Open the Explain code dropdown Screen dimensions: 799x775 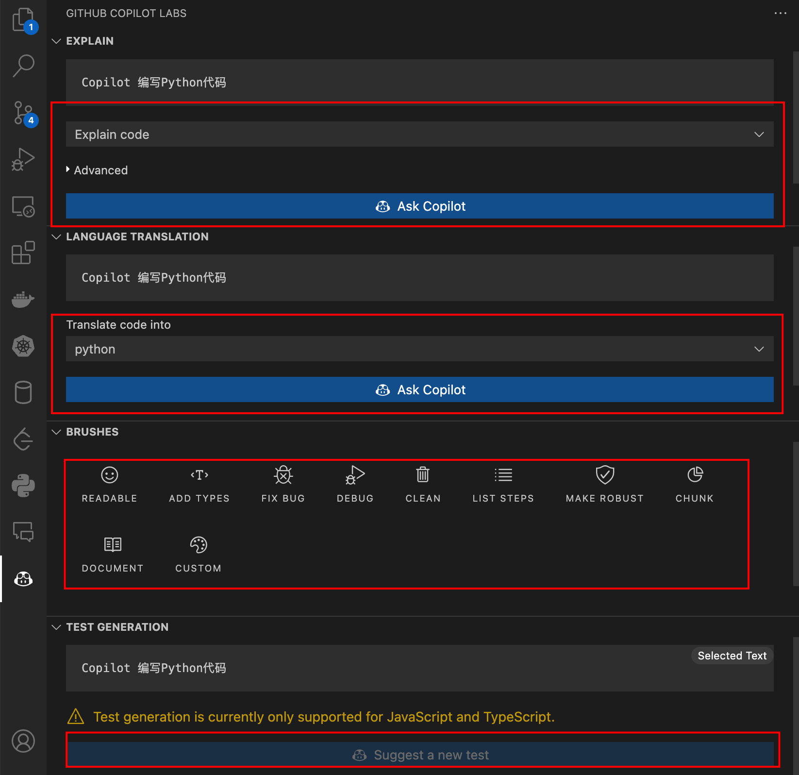click(419, 134)
